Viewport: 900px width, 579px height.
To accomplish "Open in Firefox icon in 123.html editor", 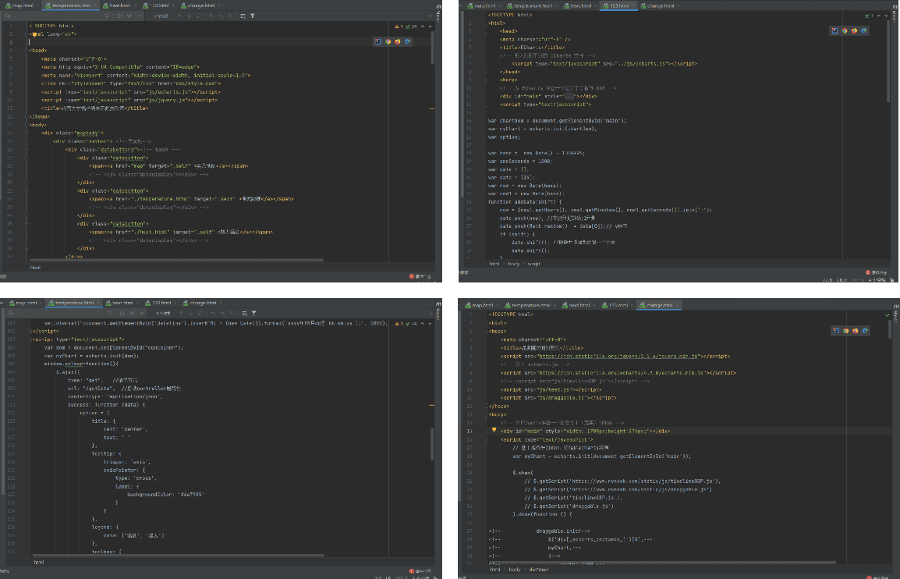I will [854, 30].
